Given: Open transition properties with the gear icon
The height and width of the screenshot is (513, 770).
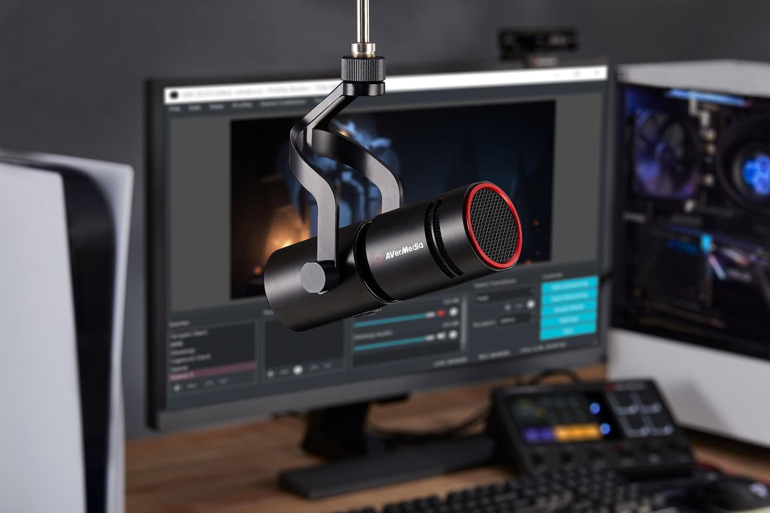Looking at the screenshot, I should click(x=530, y=305).
